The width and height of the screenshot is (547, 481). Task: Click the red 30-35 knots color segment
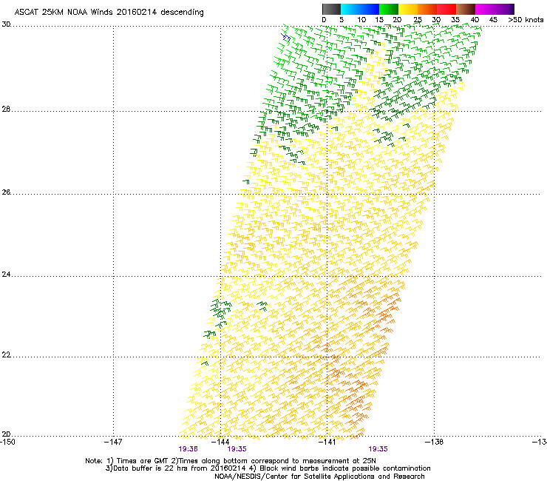[x=446, y=9]
